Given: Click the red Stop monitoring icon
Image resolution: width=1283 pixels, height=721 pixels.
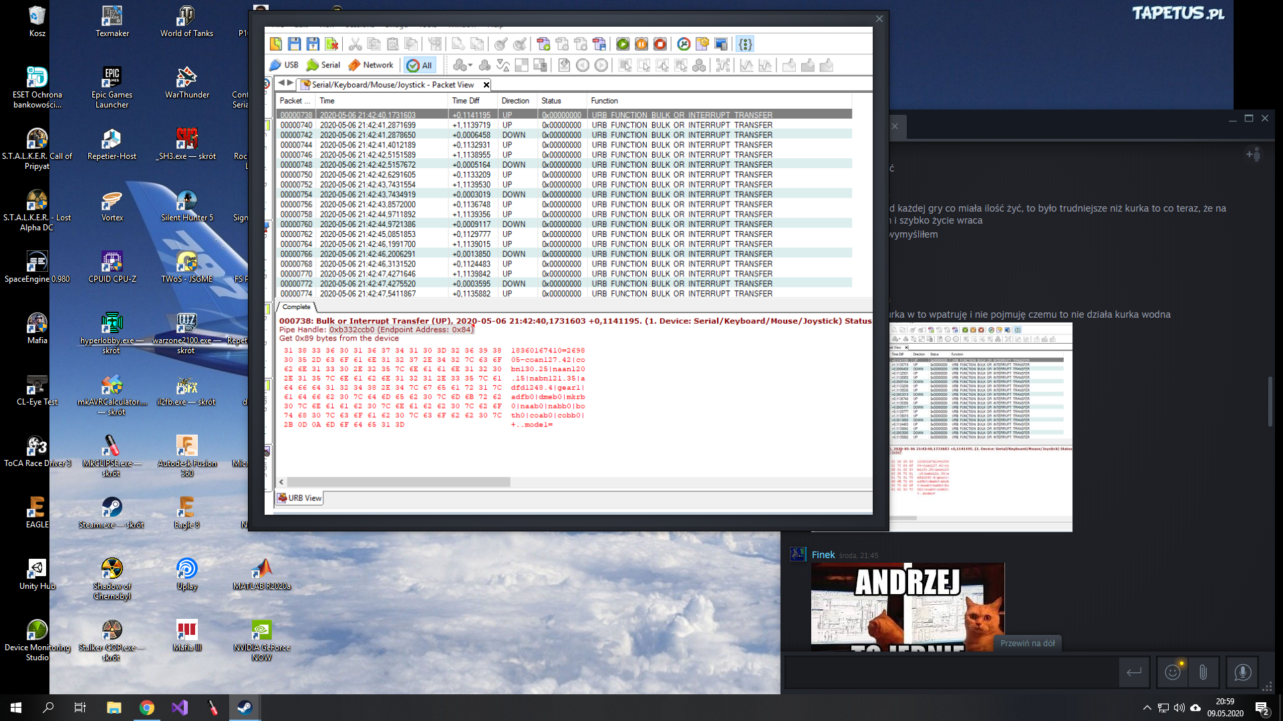Looking at the screenshot, I should [x=660, y=44].
